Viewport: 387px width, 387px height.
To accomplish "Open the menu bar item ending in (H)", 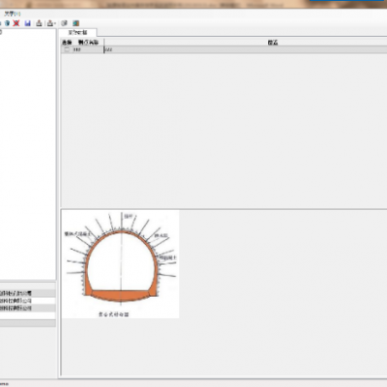I will pyautogui.click(x=13, y=14).
